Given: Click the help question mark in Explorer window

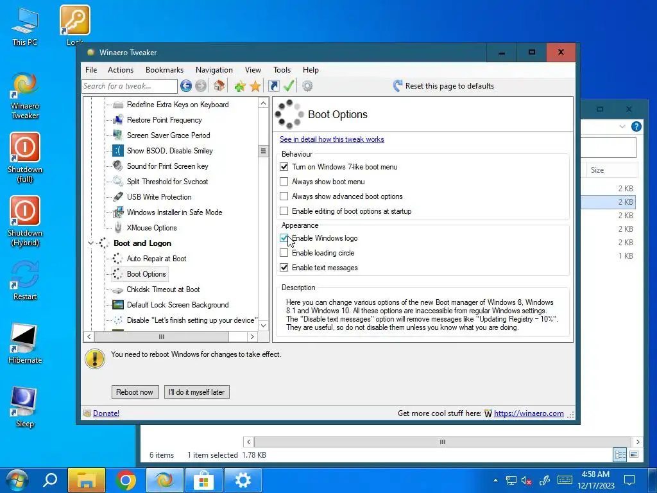Looking at the screenshot, I should pos(636,126).
